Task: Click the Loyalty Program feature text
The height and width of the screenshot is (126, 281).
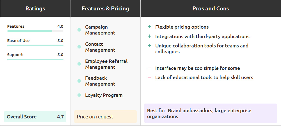Action: (x=104, y=95)
